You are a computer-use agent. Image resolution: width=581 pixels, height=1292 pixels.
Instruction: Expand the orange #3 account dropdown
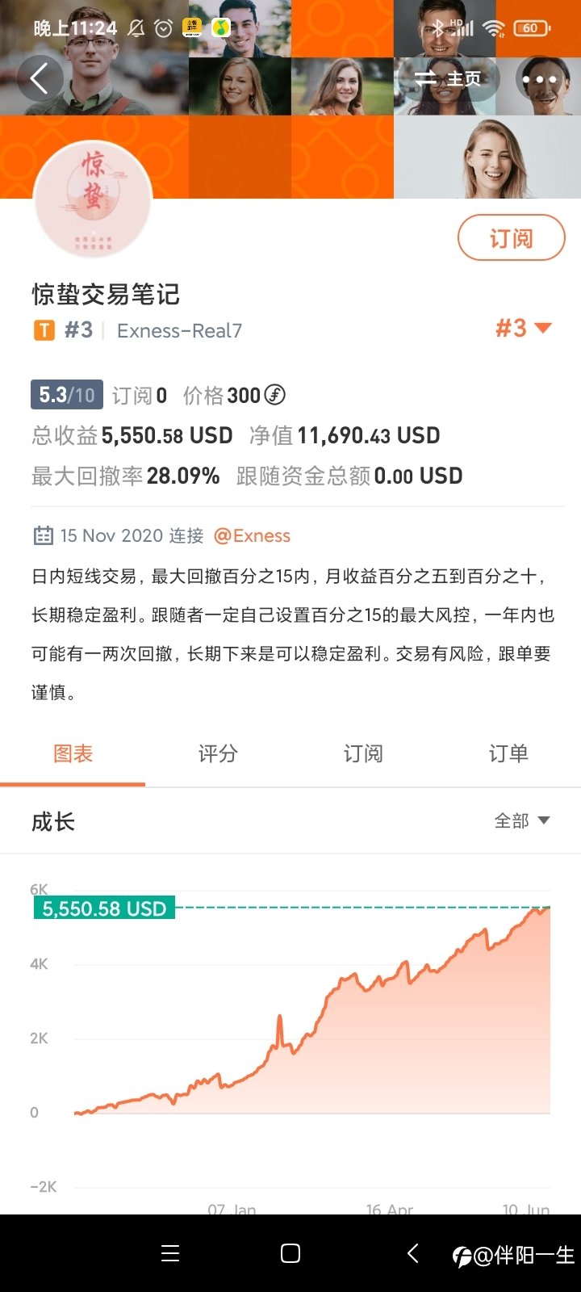(523, 328)
